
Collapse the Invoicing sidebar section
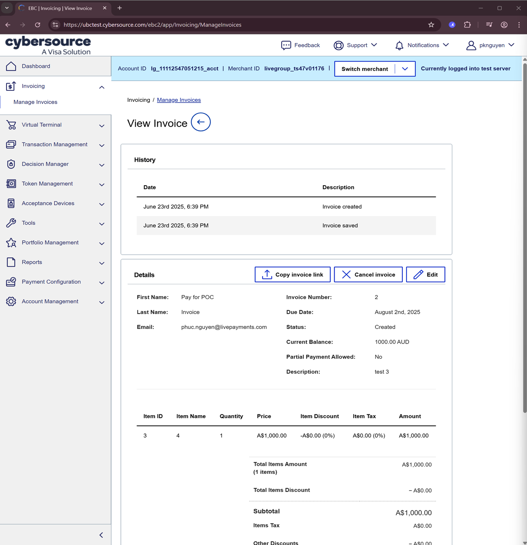[102, 87]
